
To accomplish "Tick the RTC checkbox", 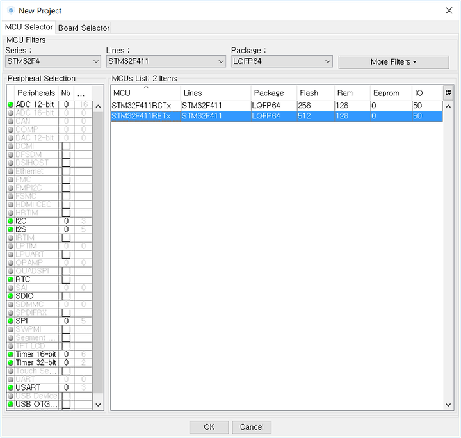I will coord(66,279).
